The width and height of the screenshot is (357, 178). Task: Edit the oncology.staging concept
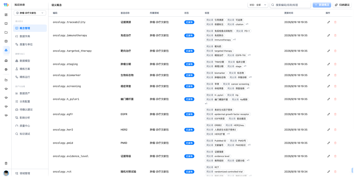point(329,64)
